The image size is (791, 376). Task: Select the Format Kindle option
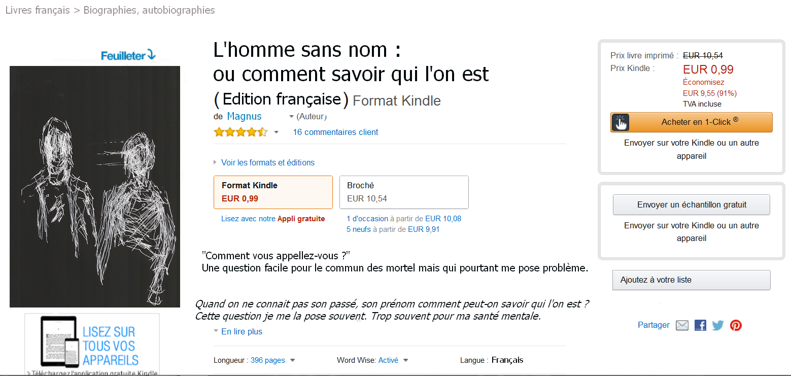click(273, 192)
